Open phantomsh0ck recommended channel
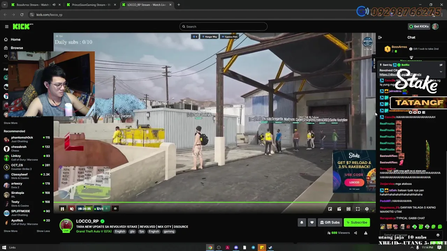 (x=27, y=139)
